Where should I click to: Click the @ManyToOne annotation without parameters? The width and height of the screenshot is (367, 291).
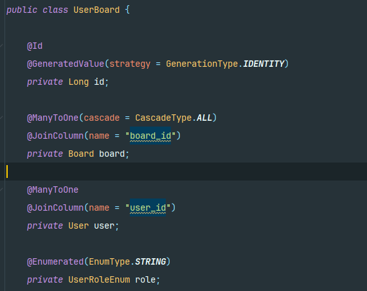point(53,190)
